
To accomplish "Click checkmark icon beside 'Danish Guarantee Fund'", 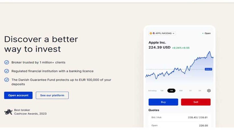I will [7, 80].
